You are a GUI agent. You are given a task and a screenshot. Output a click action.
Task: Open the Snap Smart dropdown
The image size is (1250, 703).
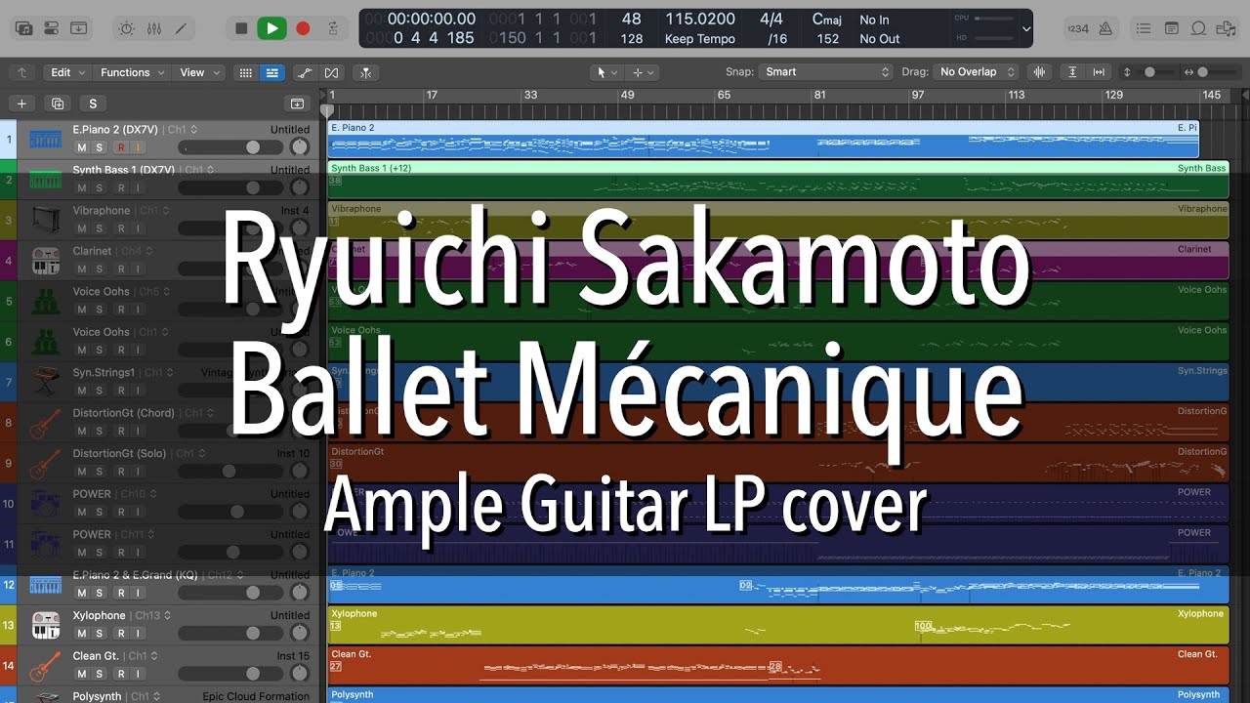826,72
